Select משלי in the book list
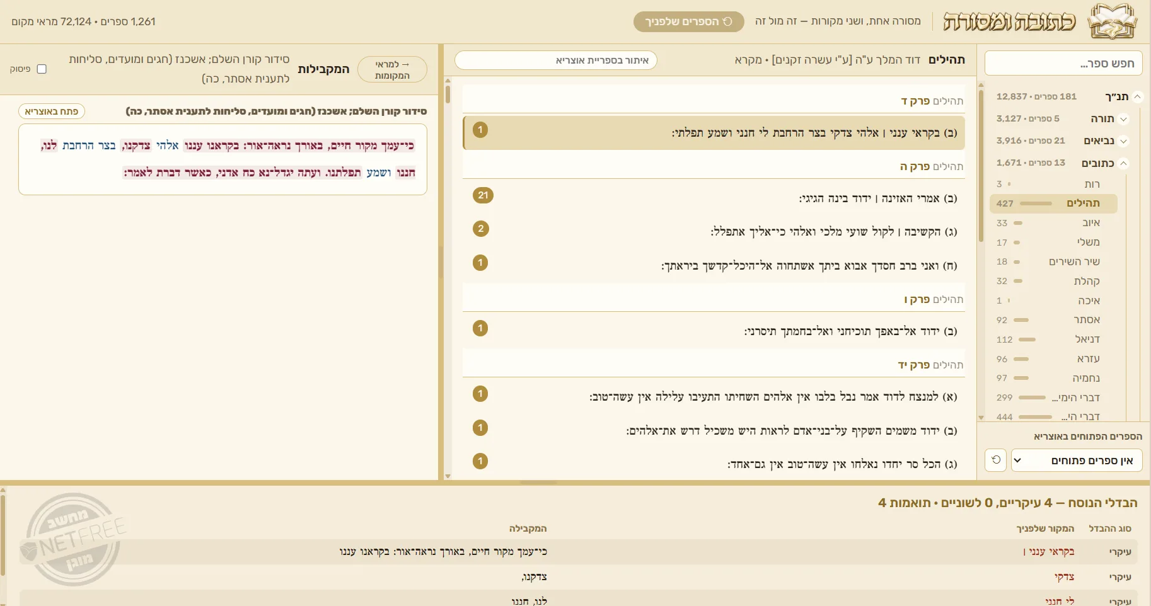Viewport: 1151px width, 606px height. pos(1053,242)
